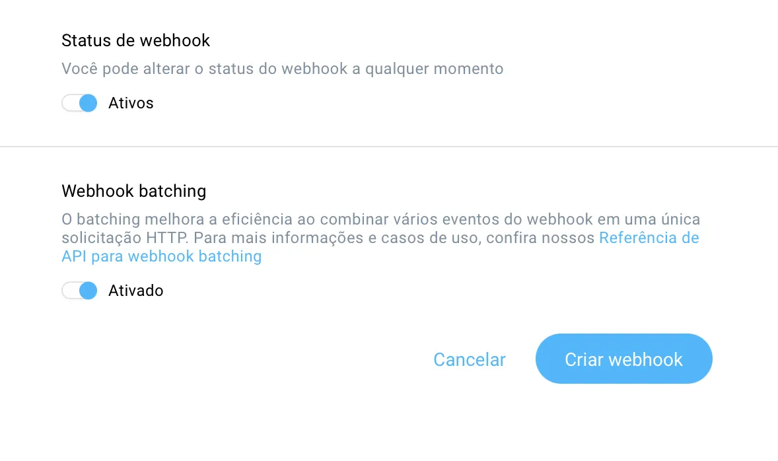Image resolution: width=778 pixels, height=461 pixels.
Task: Follow the Referência de link text
Action: pos(649,238)
